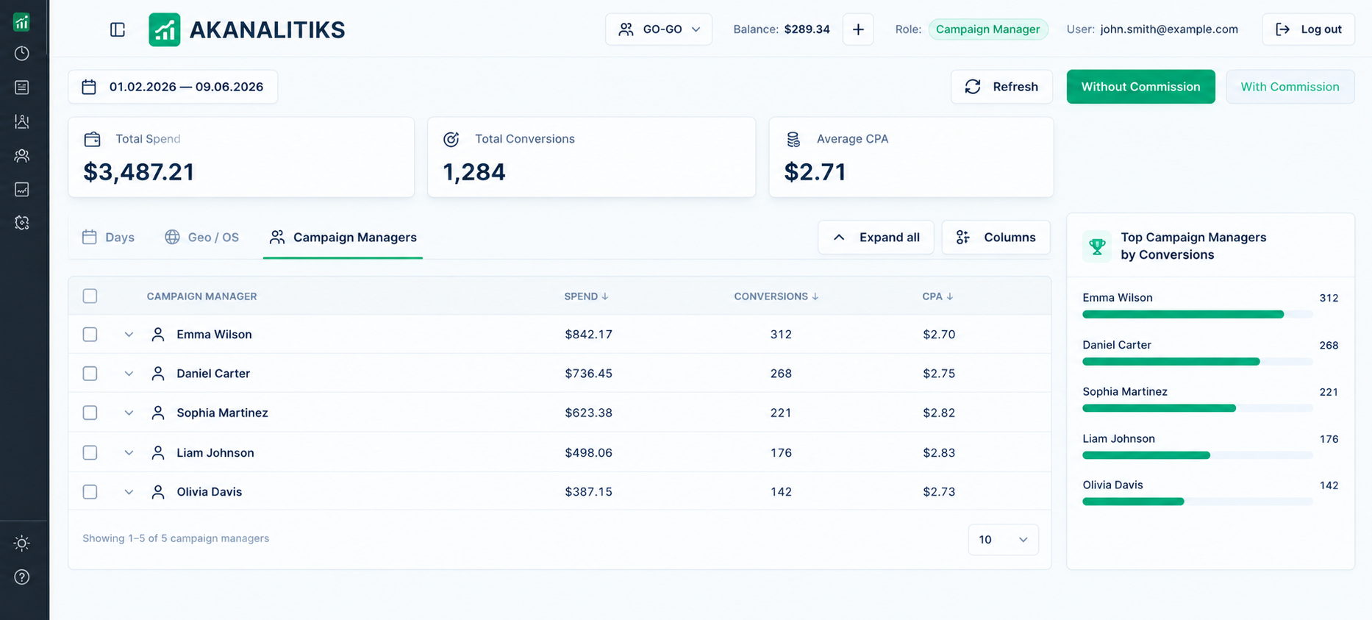
Task: Open the users group icon in the sidebar
Action: click(x=22, y=156)
